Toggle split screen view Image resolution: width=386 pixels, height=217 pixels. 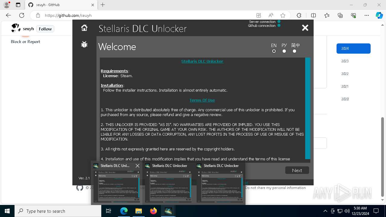pyautogui.click(x=313, y=15)
